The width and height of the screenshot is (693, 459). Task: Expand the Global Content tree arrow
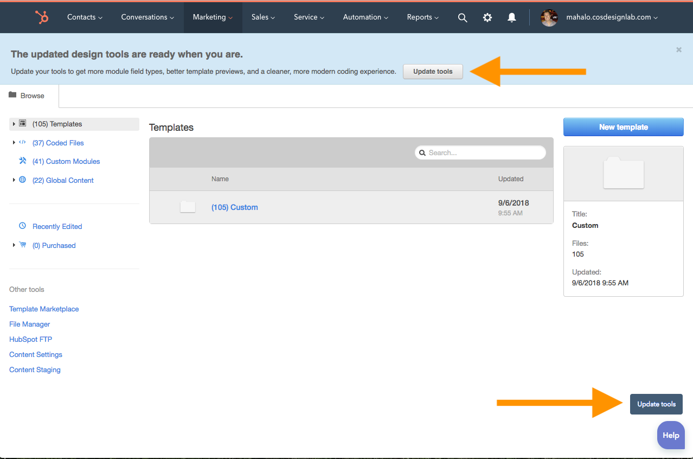(14, 180)
